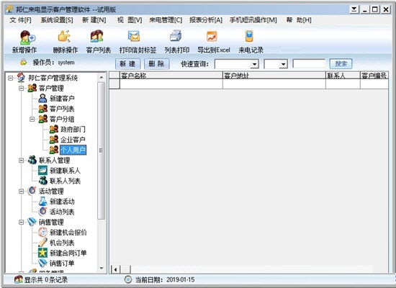The image size is (396, 288).
Task: Open the 新建[N] menu
Action: 94,20
